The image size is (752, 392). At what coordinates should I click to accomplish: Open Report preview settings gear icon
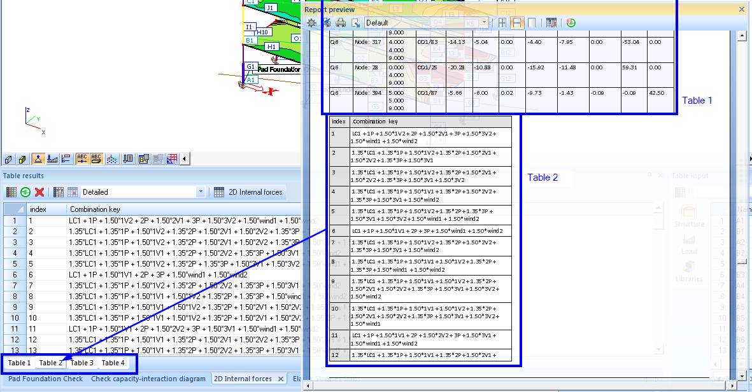[x=311, y=23]
